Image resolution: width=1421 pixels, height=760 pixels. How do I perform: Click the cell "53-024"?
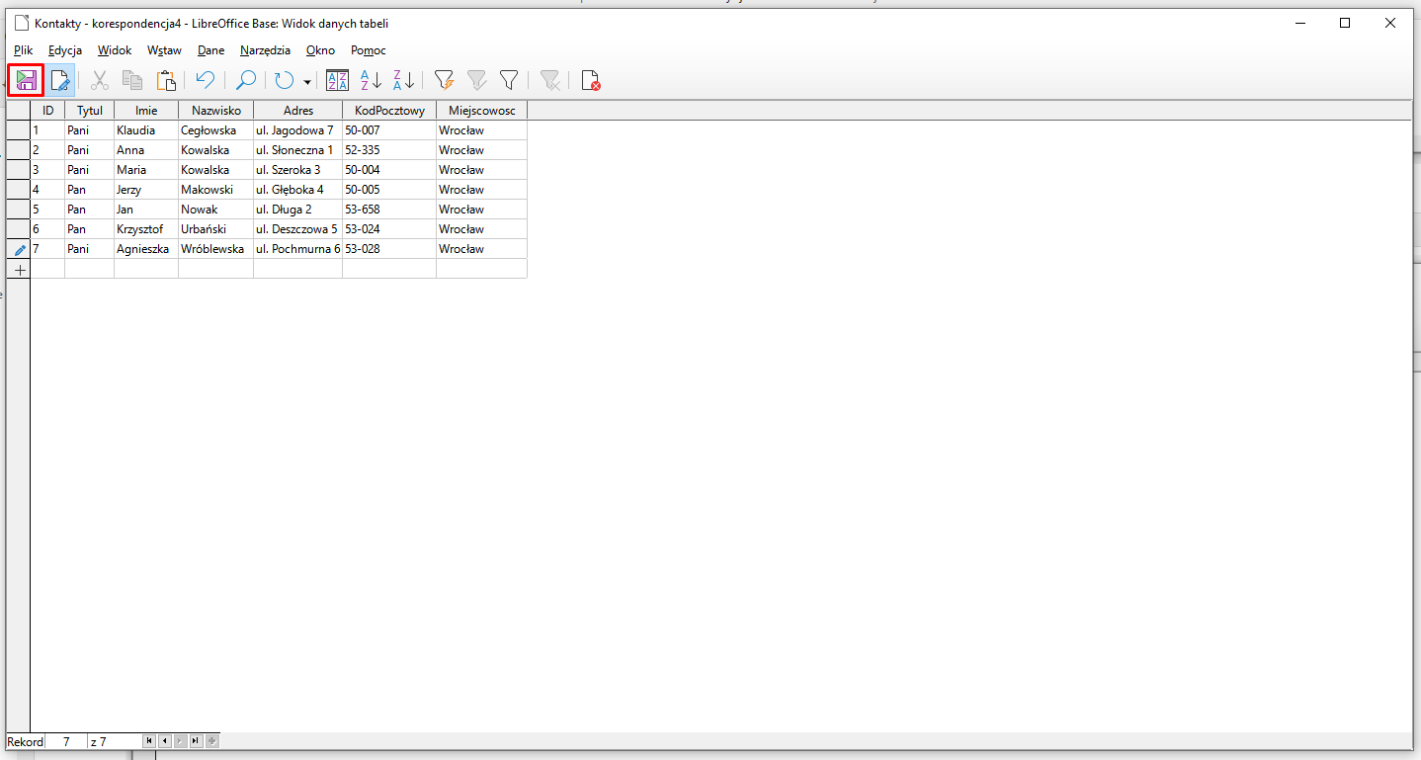pyautogui.click(x=389, y=229)
